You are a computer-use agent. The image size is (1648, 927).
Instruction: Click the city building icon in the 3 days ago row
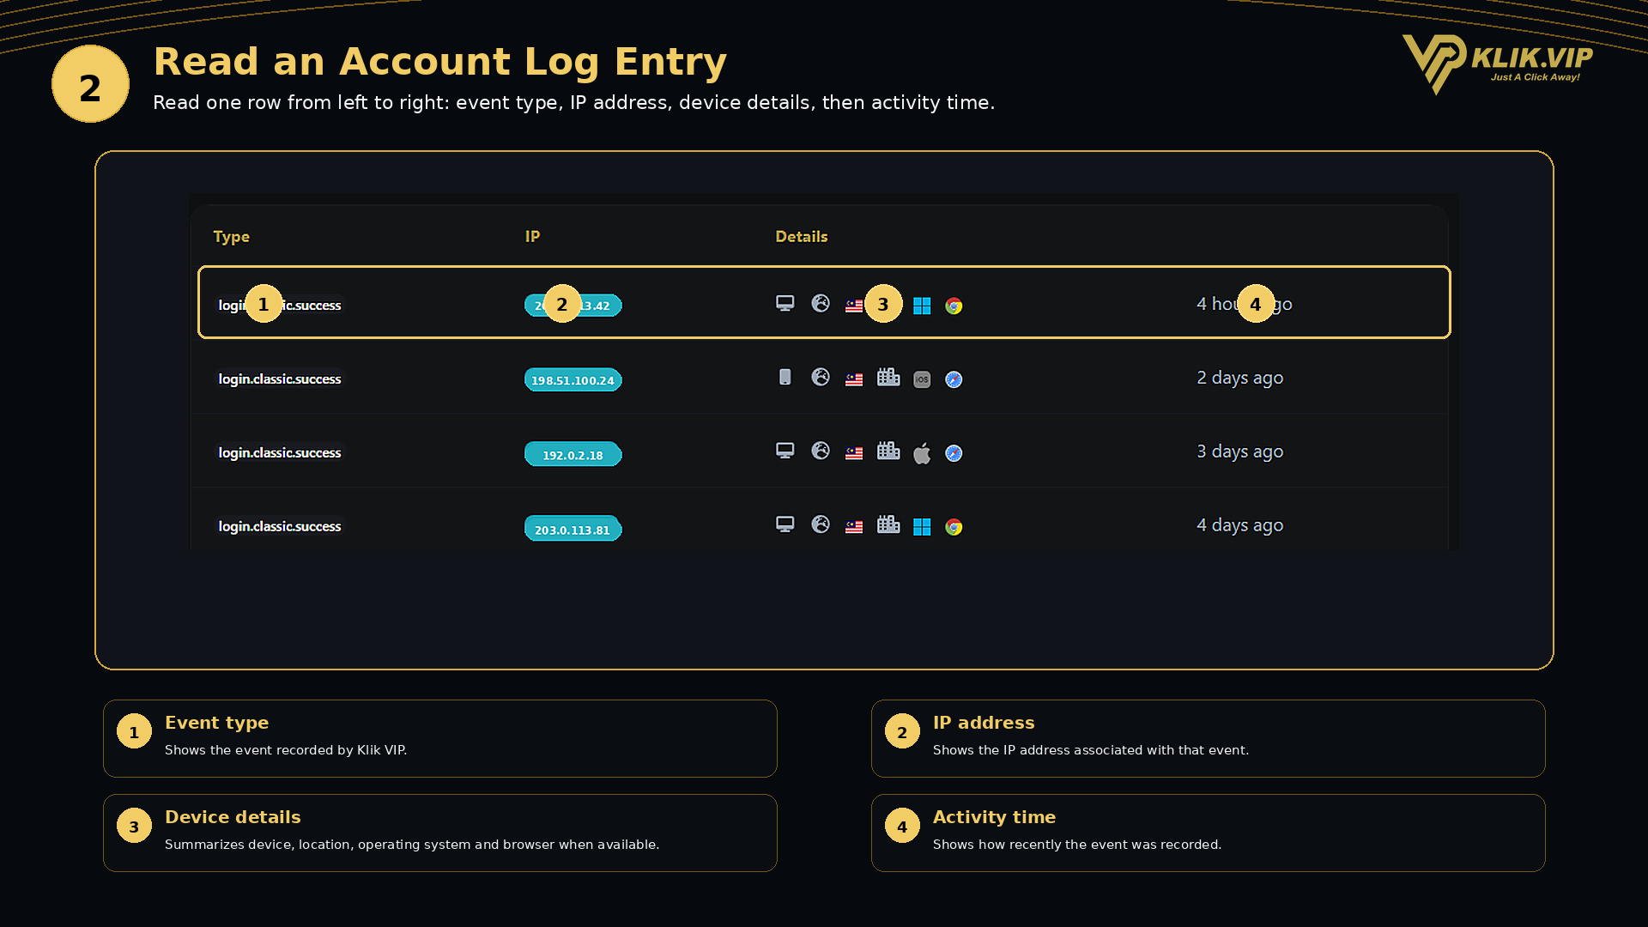click(x=888, y=451)
